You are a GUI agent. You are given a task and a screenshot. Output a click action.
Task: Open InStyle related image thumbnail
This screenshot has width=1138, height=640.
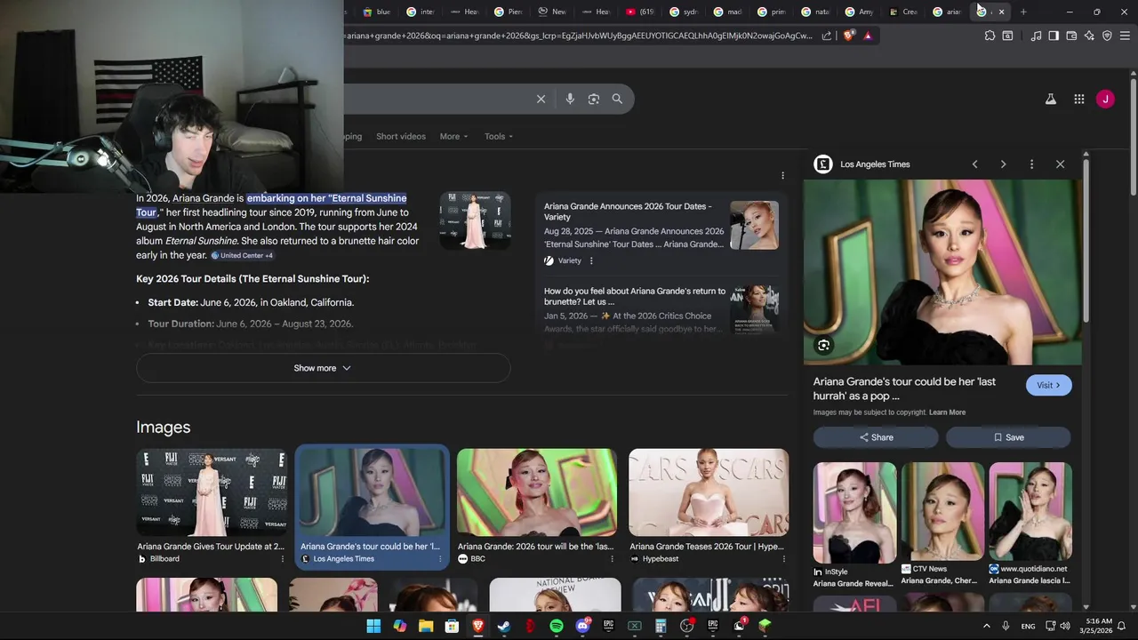pyautogui.click(x=854, y=513)
